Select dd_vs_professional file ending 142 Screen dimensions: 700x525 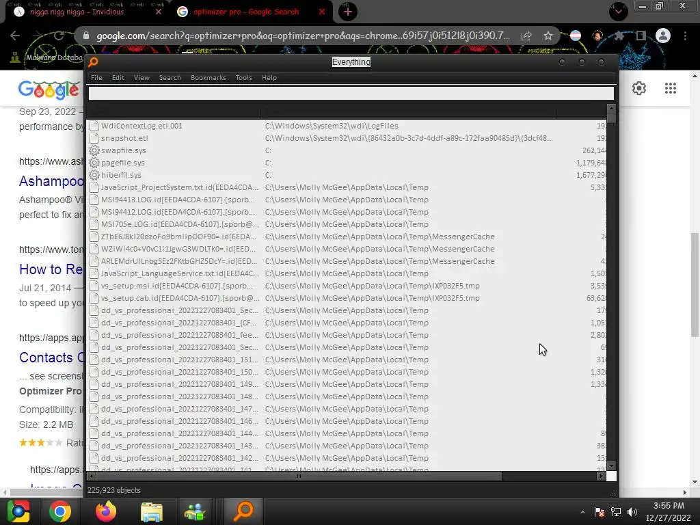[347, 458]
